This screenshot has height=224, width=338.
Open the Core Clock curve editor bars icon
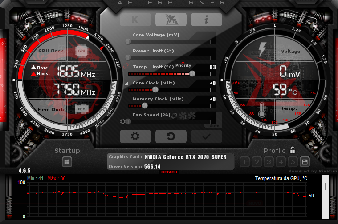(x=126, y=83)
